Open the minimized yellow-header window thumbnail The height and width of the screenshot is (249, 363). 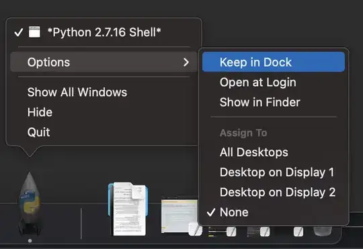pos(179,215)
